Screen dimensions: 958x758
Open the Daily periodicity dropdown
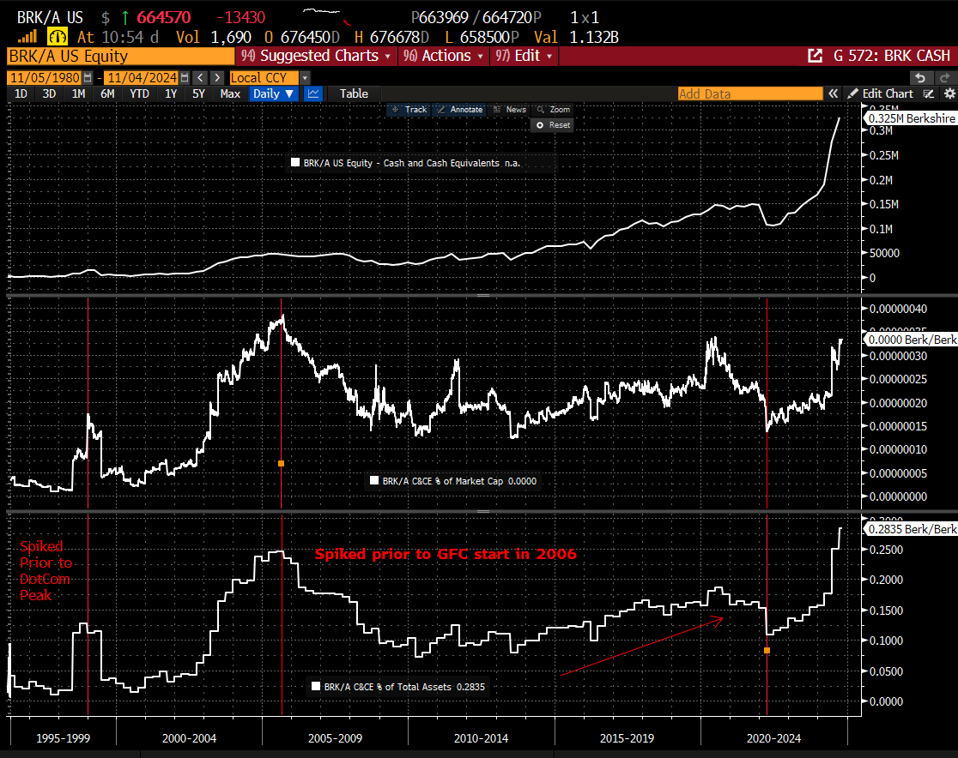coord(273,94)
